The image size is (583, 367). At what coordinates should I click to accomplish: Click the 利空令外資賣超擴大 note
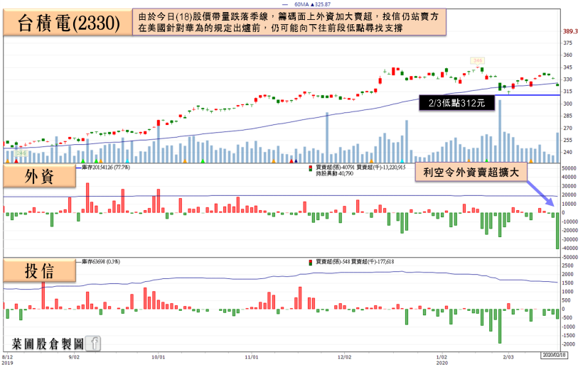(471, 172)
